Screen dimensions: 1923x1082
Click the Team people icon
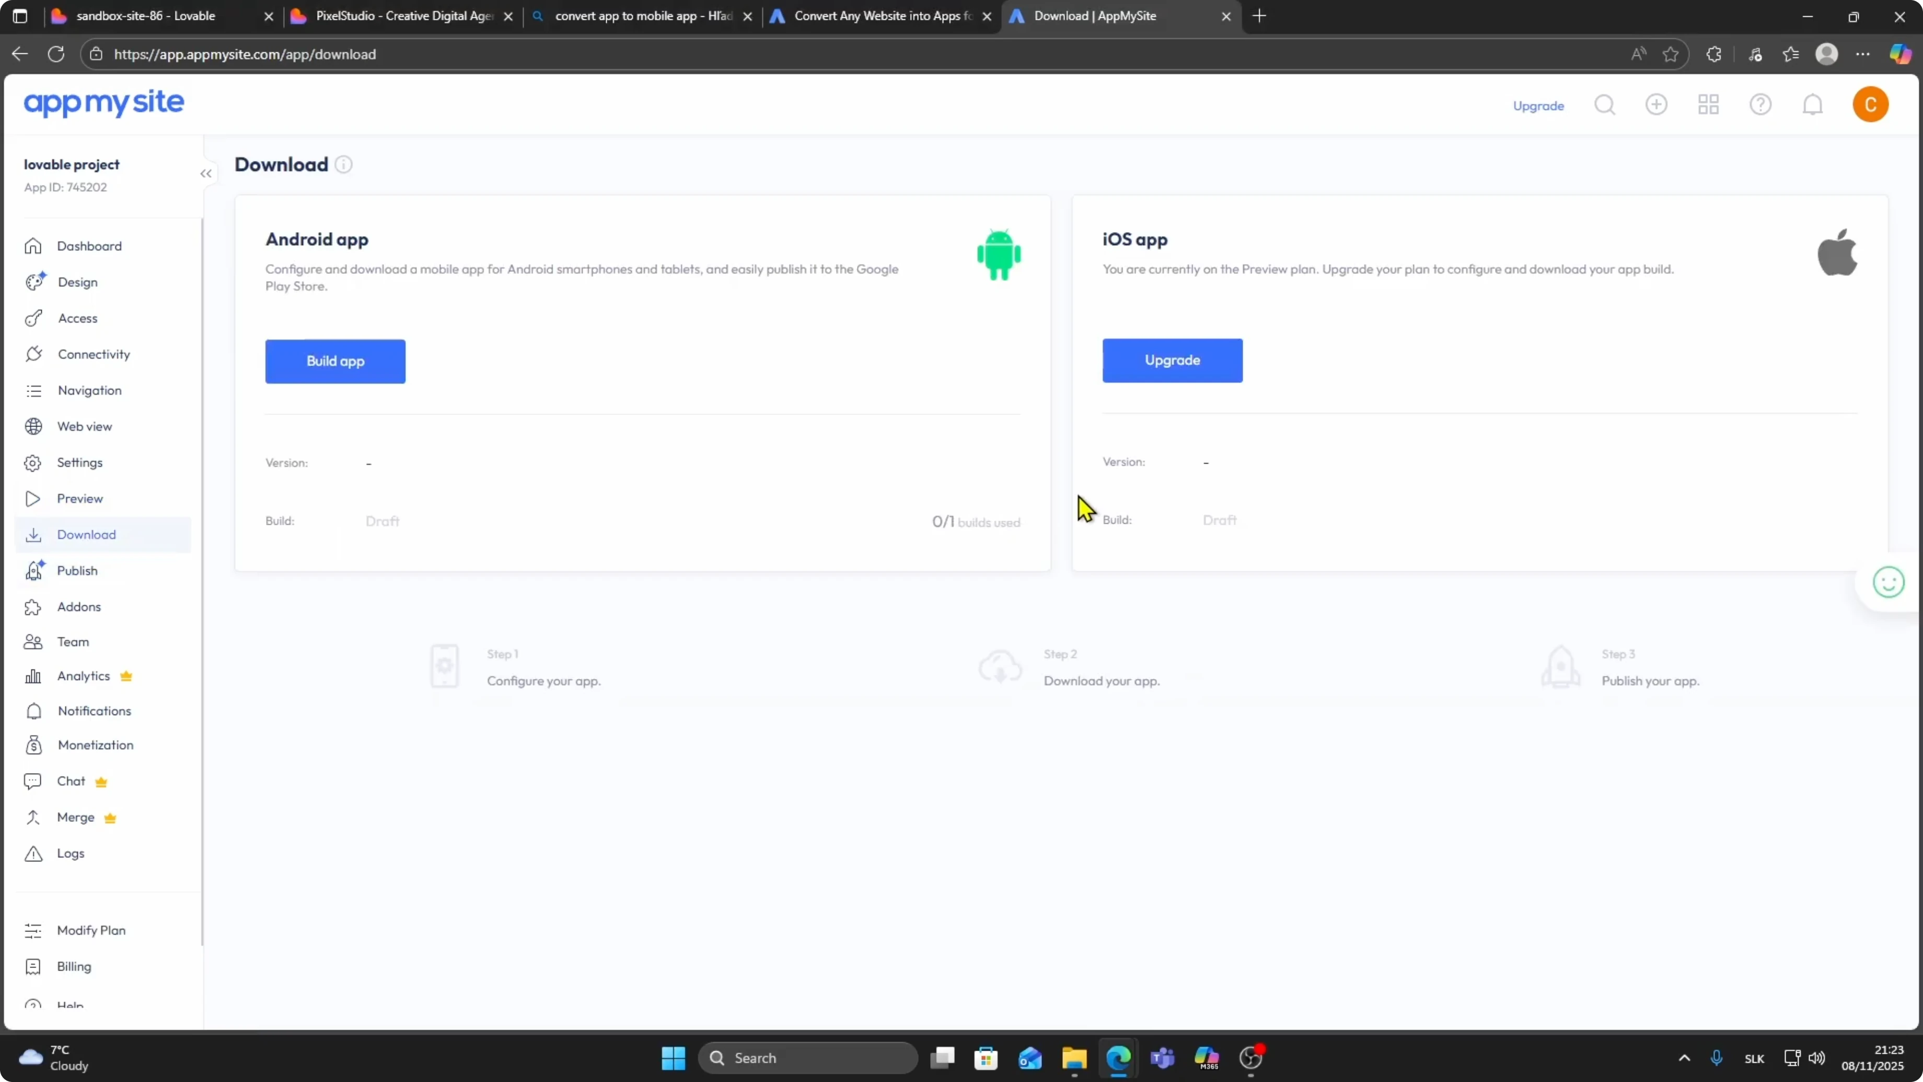[x=33, y=642]
